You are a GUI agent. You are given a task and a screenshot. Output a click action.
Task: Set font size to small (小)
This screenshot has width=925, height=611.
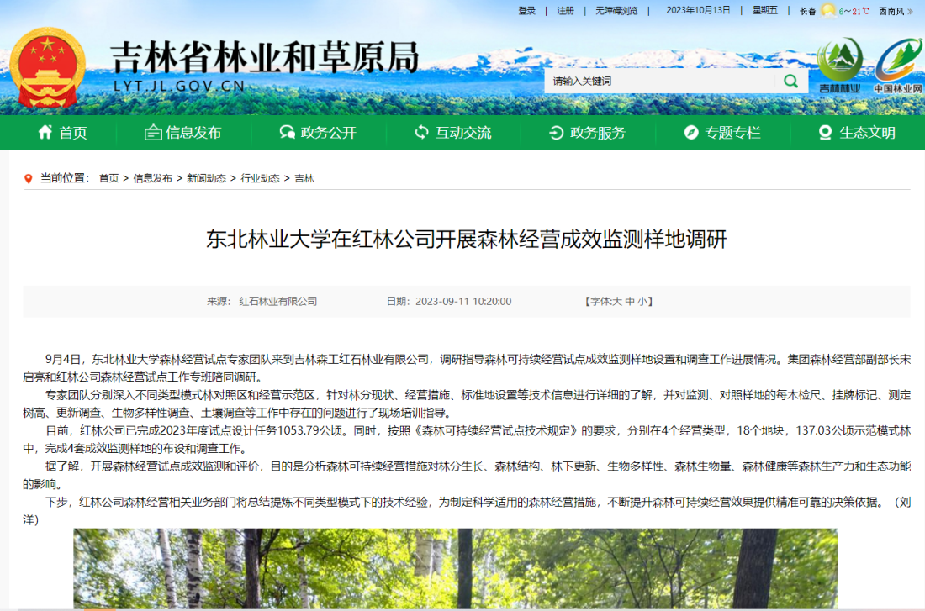tap(642, 301)
